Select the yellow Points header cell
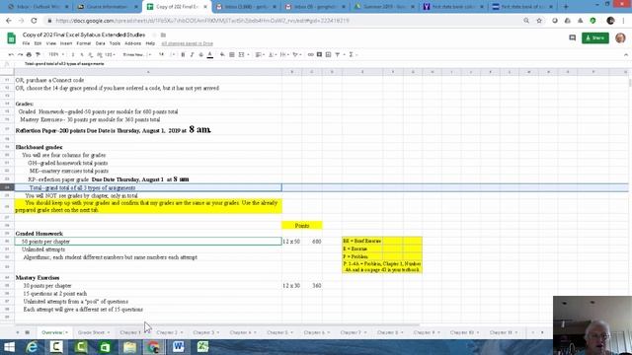 (302, 226)
